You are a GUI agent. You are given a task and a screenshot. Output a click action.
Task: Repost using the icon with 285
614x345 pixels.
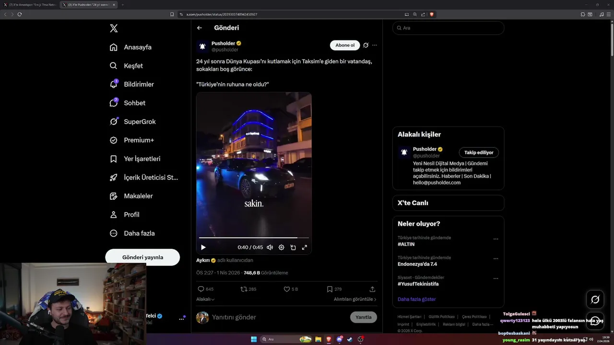[x=248, y=289]
